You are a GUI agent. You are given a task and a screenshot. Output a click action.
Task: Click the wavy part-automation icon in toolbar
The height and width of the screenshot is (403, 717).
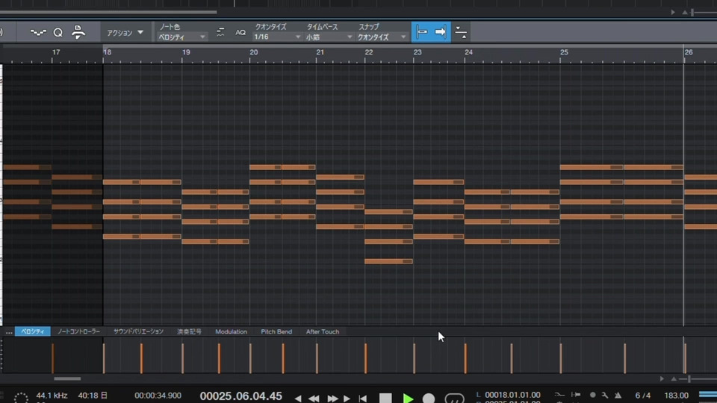pos(38,32)
